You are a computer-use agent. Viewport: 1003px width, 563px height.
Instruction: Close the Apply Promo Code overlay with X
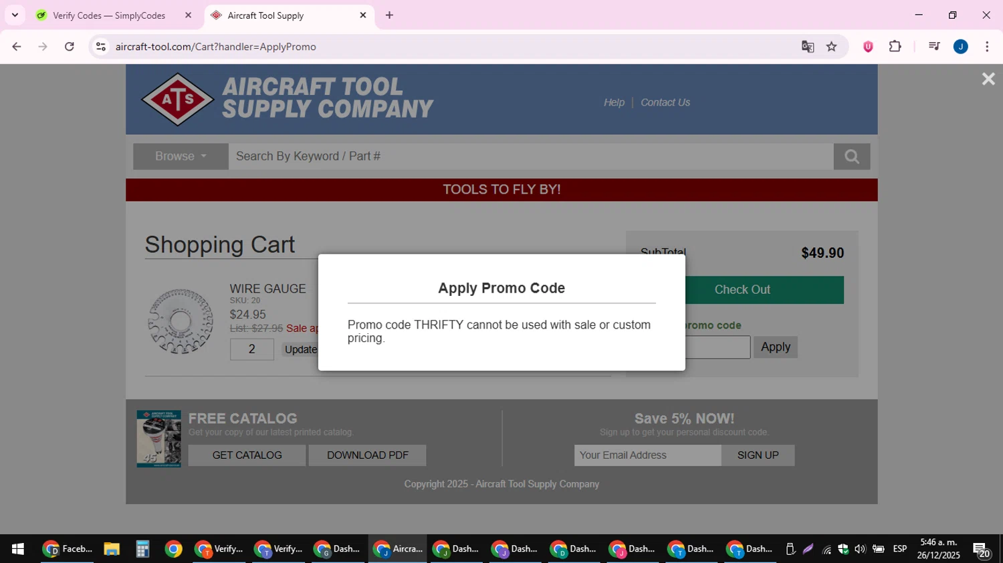pyautogui.click(x=988, y=79)
